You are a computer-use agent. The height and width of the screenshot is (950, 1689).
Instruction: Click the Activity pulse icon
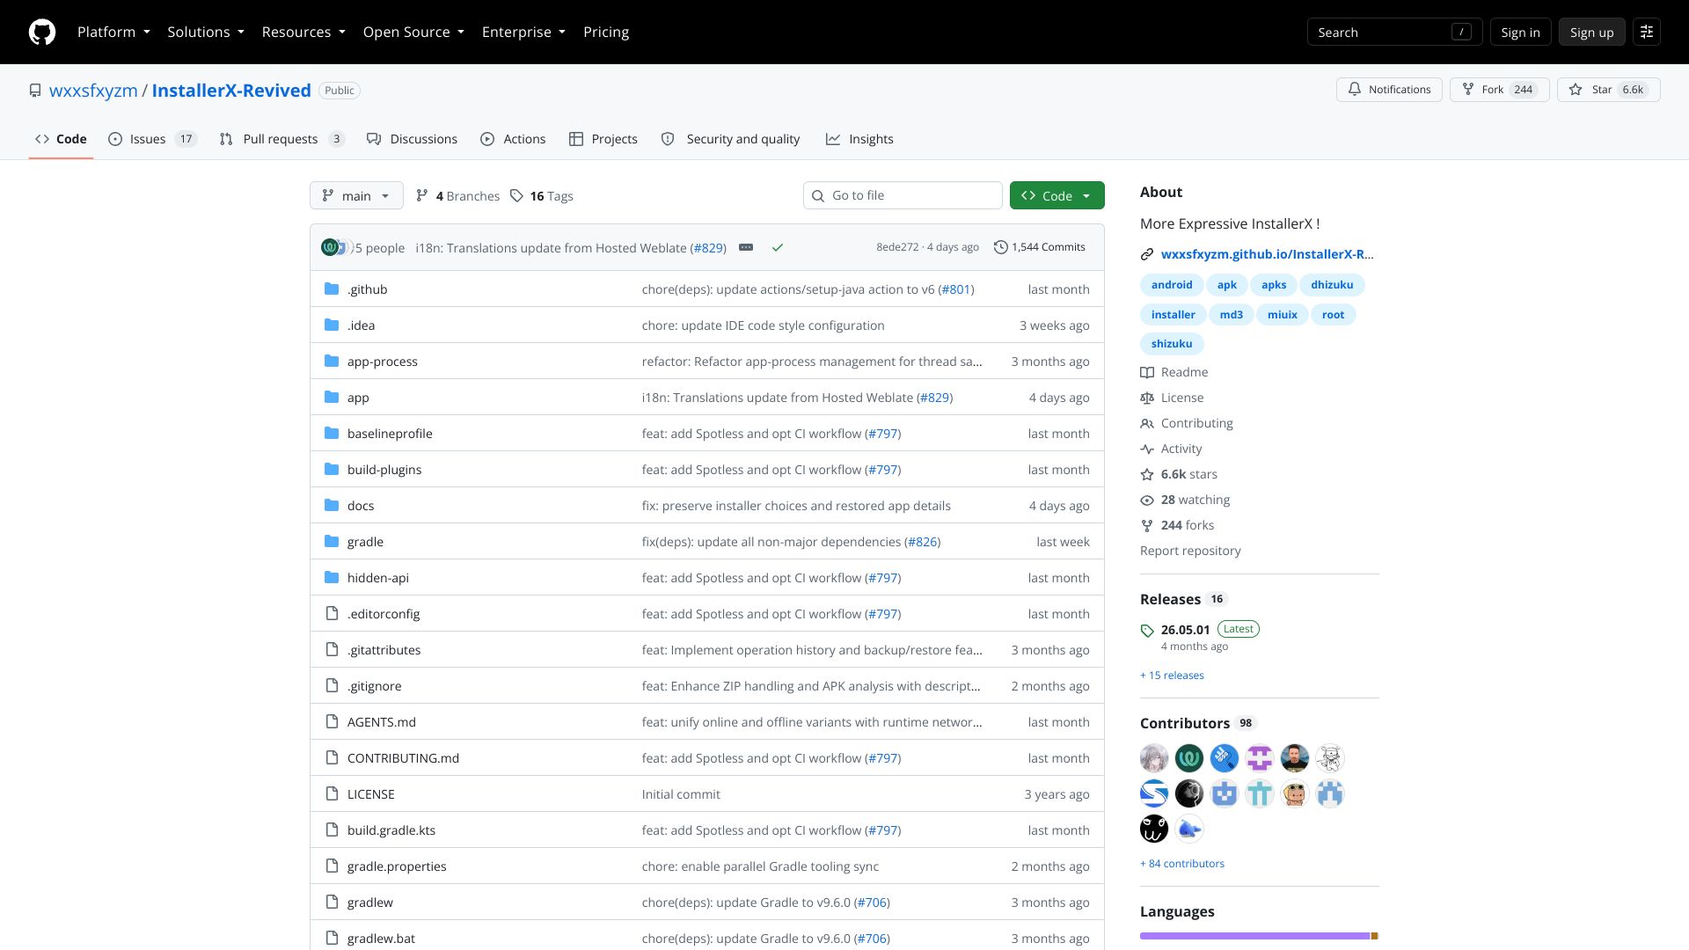[1147, 449]
